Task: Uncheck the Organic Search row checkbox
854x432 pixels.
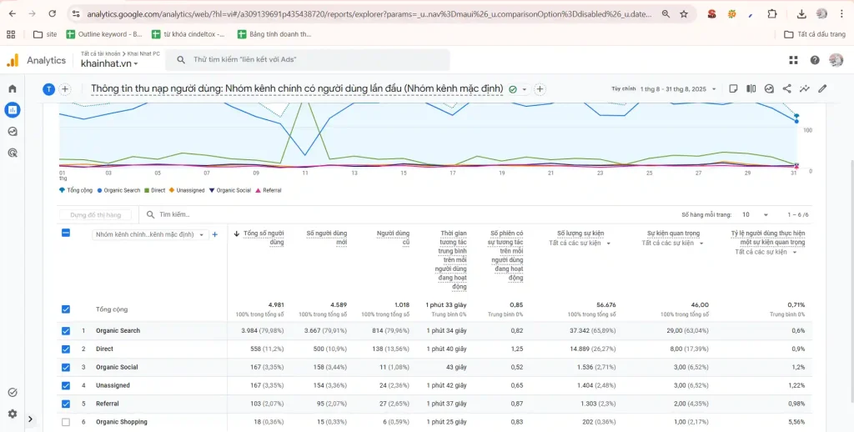Action: coord(66,331)
